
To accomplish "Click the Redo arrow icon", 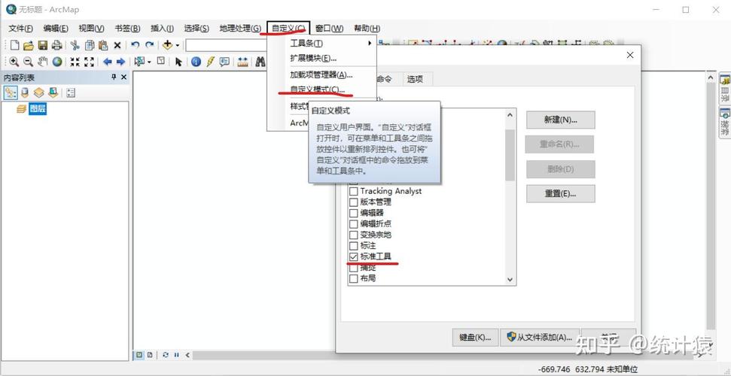I will pyautogui.click(x=149, y=45).
